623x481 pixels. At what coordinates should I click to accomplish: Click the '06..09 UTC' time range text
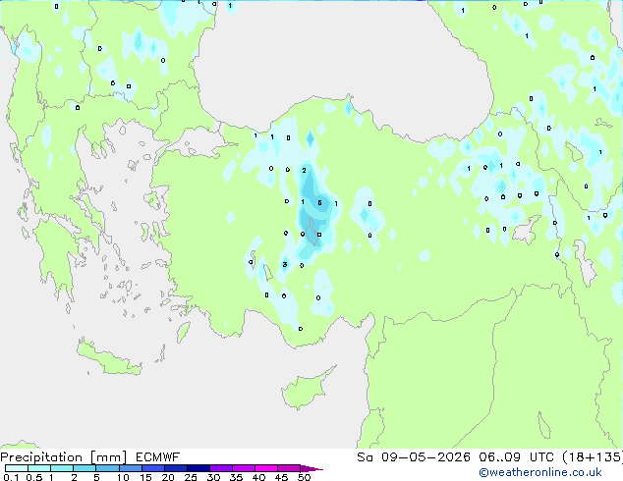pyautogui.click(x=516, y=457)
